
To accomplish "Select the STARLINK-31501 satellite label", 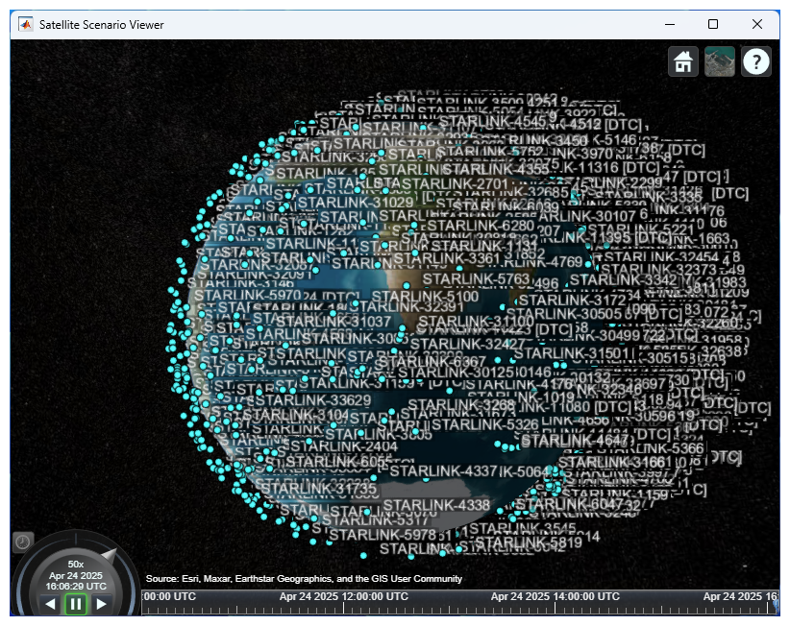I will 571,353.
